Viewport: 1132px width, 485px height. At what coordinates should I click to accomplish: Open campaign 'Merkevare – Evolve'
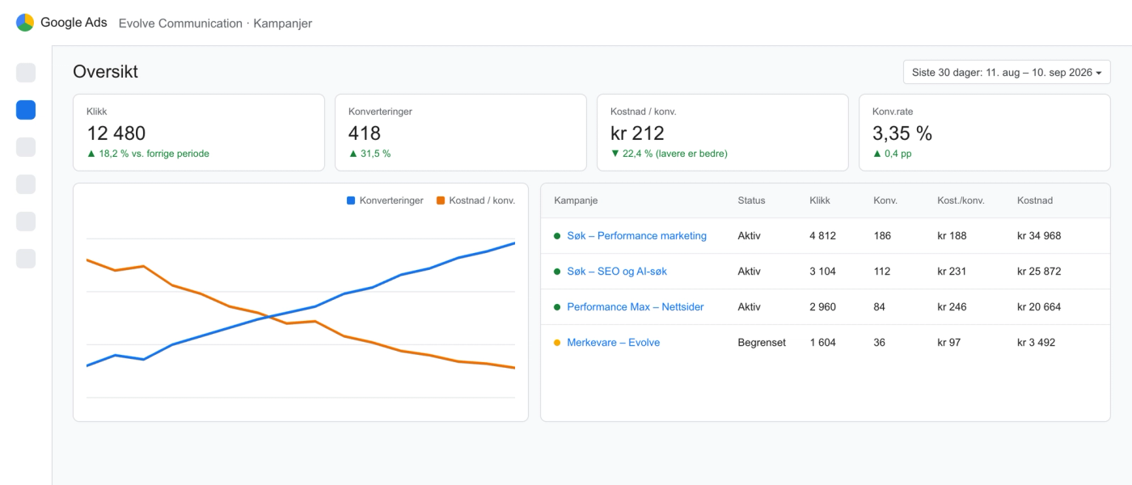(x=613, y=343)
